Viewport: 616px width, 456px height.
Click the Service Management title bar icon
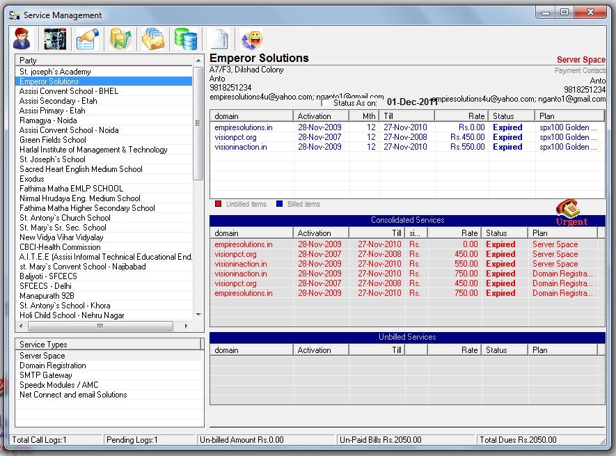coord(15,15)
